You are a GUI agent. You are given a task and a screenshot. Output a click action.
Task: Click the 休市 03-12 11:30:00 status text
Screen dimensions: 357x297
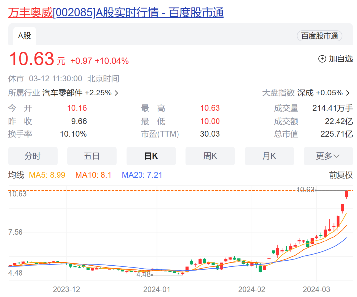point(45,79)
